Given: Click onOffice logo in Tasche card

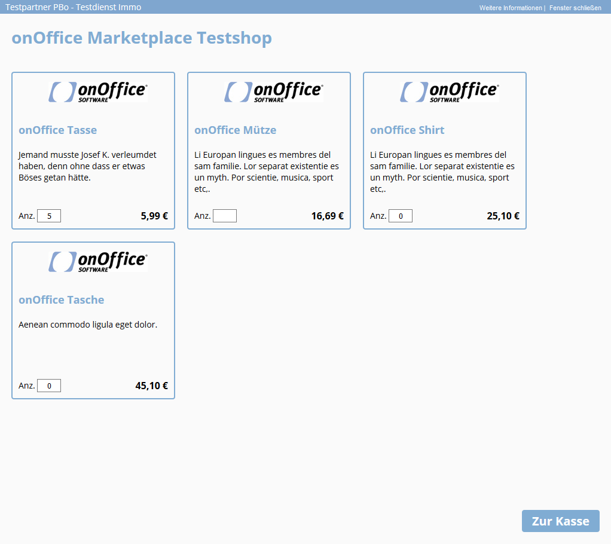Looking at the screenshot, I should pyautogui.click(x=98, y=262).
